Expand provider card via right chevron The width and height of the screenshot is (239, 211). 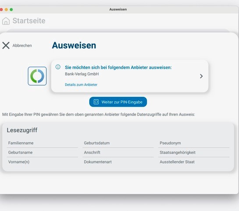[x=201, y=76]
